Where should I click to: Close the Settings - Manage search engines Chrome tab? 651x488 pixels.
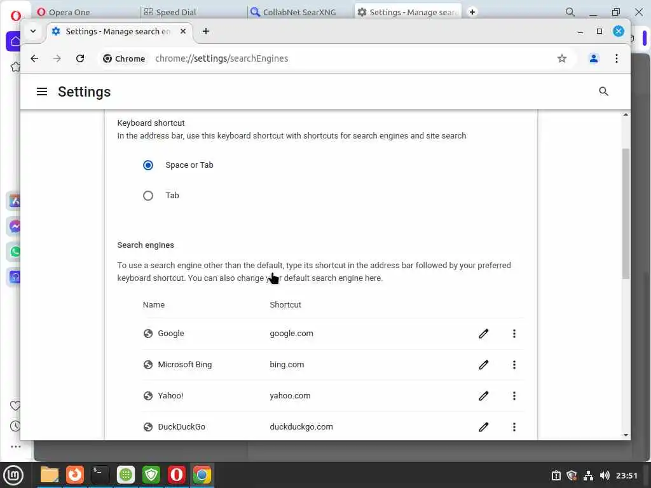click(x=182, y=32)
